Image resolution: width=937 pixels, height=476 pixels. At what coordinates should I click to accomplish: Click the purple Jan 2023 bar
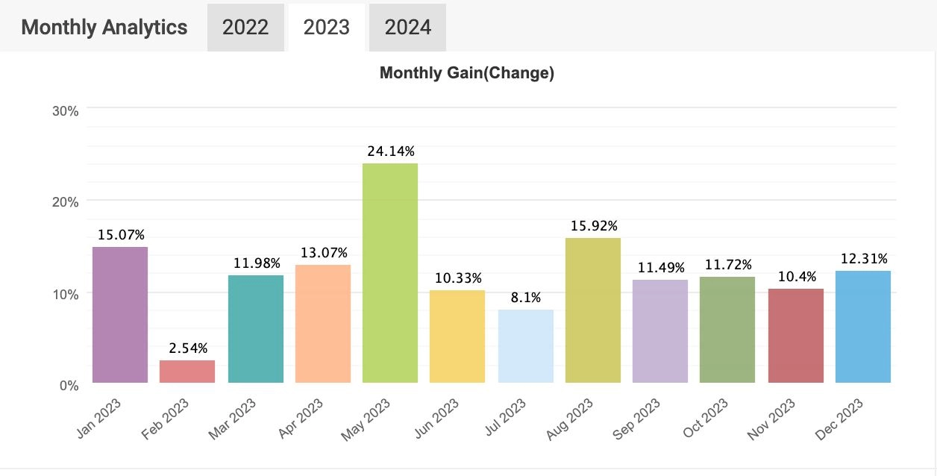click(x=120, y=315)
